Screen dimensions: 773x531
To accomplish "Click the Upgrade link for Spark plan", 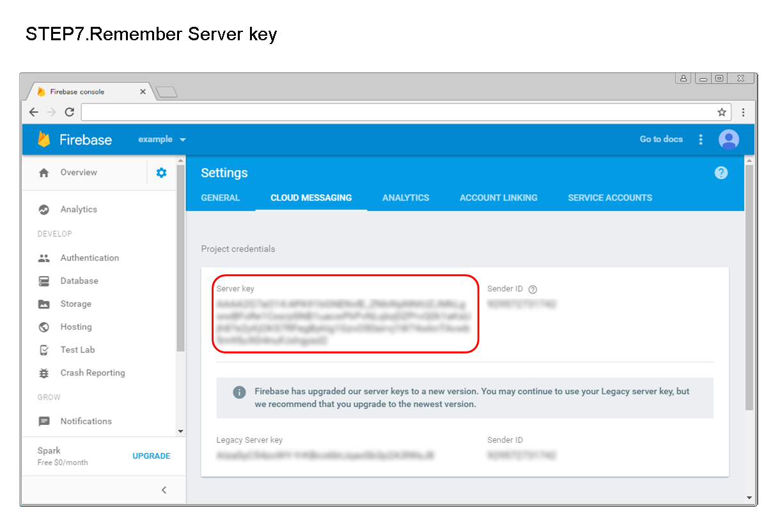I will click(x=151, y=456).
